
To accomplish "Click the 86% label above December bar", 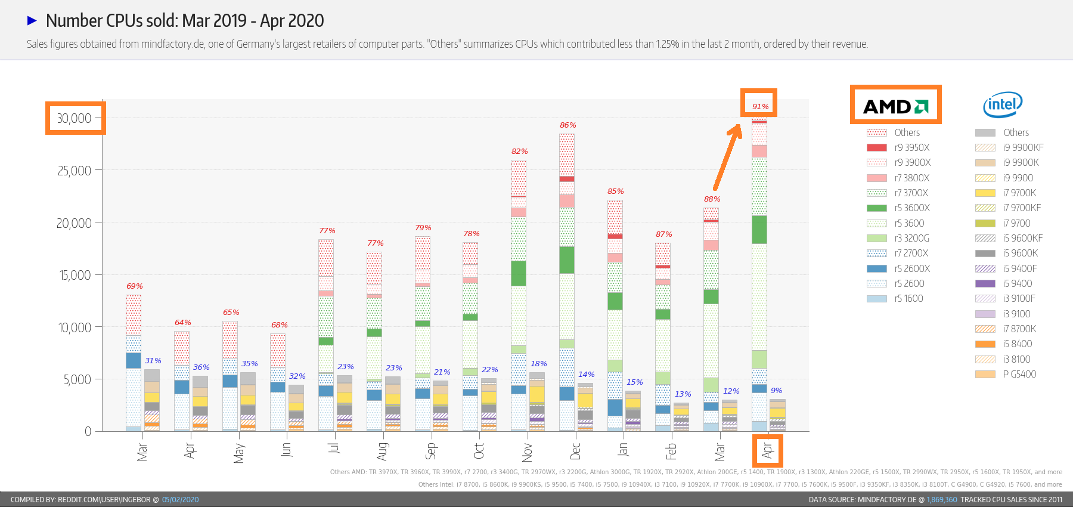I will point(567,125).
